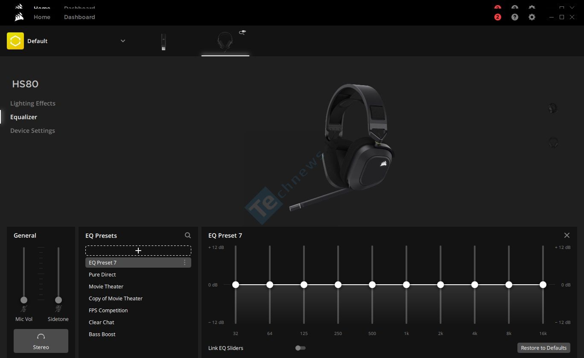Screen dimensions: 584x358
Task: Click the 1k EQ slider handle
Action: click(x=406, y=285)
